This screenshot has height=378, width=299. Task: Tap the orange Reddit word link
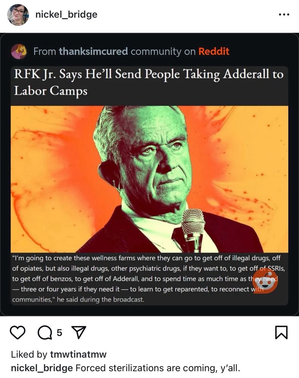click(x=214, y=51)
